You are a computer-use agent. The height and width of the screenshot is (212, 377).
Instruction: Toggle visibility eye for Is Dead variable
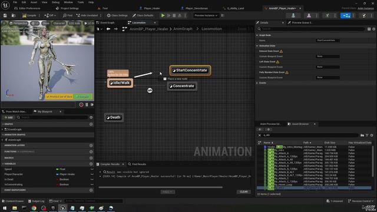click(x=92, y=179)
